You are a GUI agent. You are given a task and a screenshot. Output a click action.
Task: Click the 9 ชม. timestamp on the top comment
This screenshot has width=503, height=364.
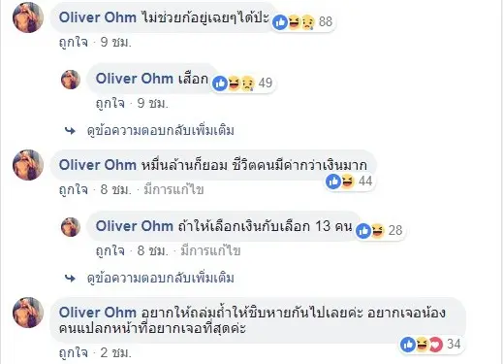[x=116, y=43]
